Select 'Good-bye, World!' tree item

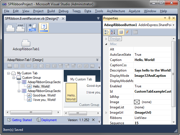click(x=44, y=95)
